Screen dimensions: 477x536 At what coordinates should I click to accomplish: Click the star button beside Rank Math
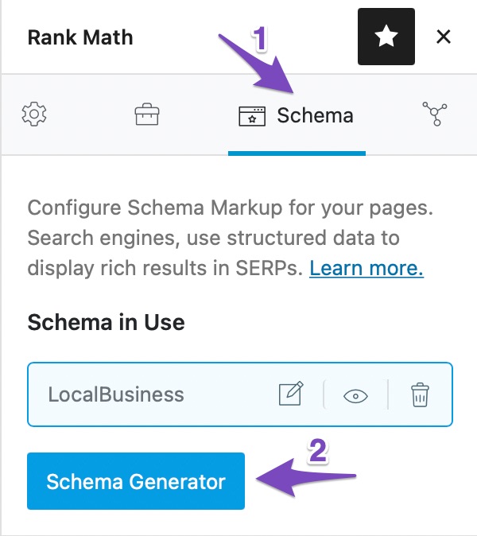(x=386, y=37)
